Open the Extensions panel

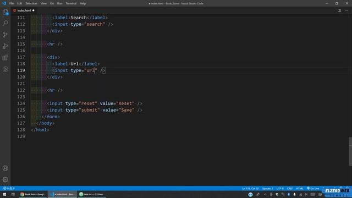[5, 57]
